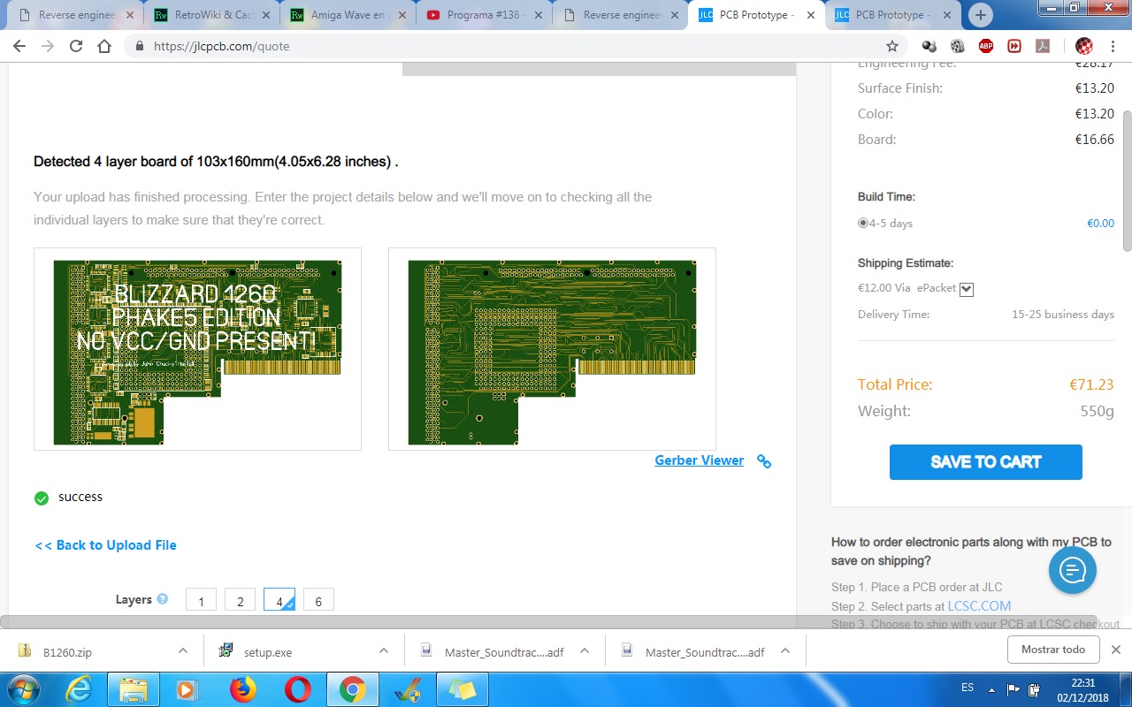Screen dimensions: 1132x707
Task: Click the PCB bottom side preview
Action: pyautogui.click(x=552, y=349)
